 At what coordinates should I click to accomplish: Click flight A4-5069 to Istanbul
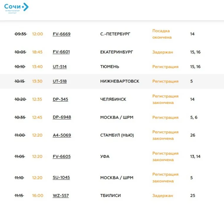pyautogui.click(x=62, y=135)
